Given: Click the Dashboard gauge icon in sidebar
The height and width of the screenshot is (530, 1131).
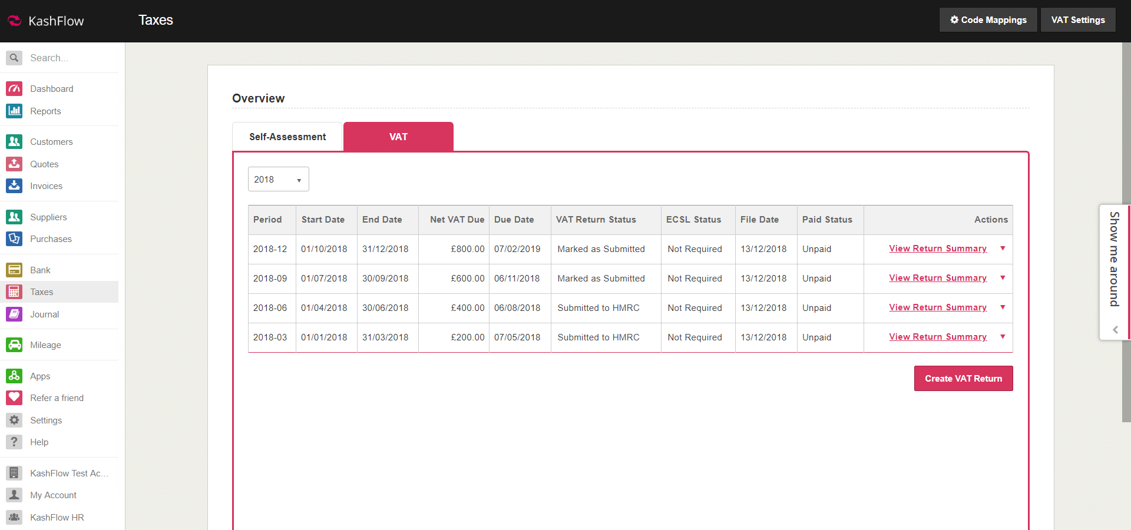Looking at the screenshot, I should [x=14, y=89].
